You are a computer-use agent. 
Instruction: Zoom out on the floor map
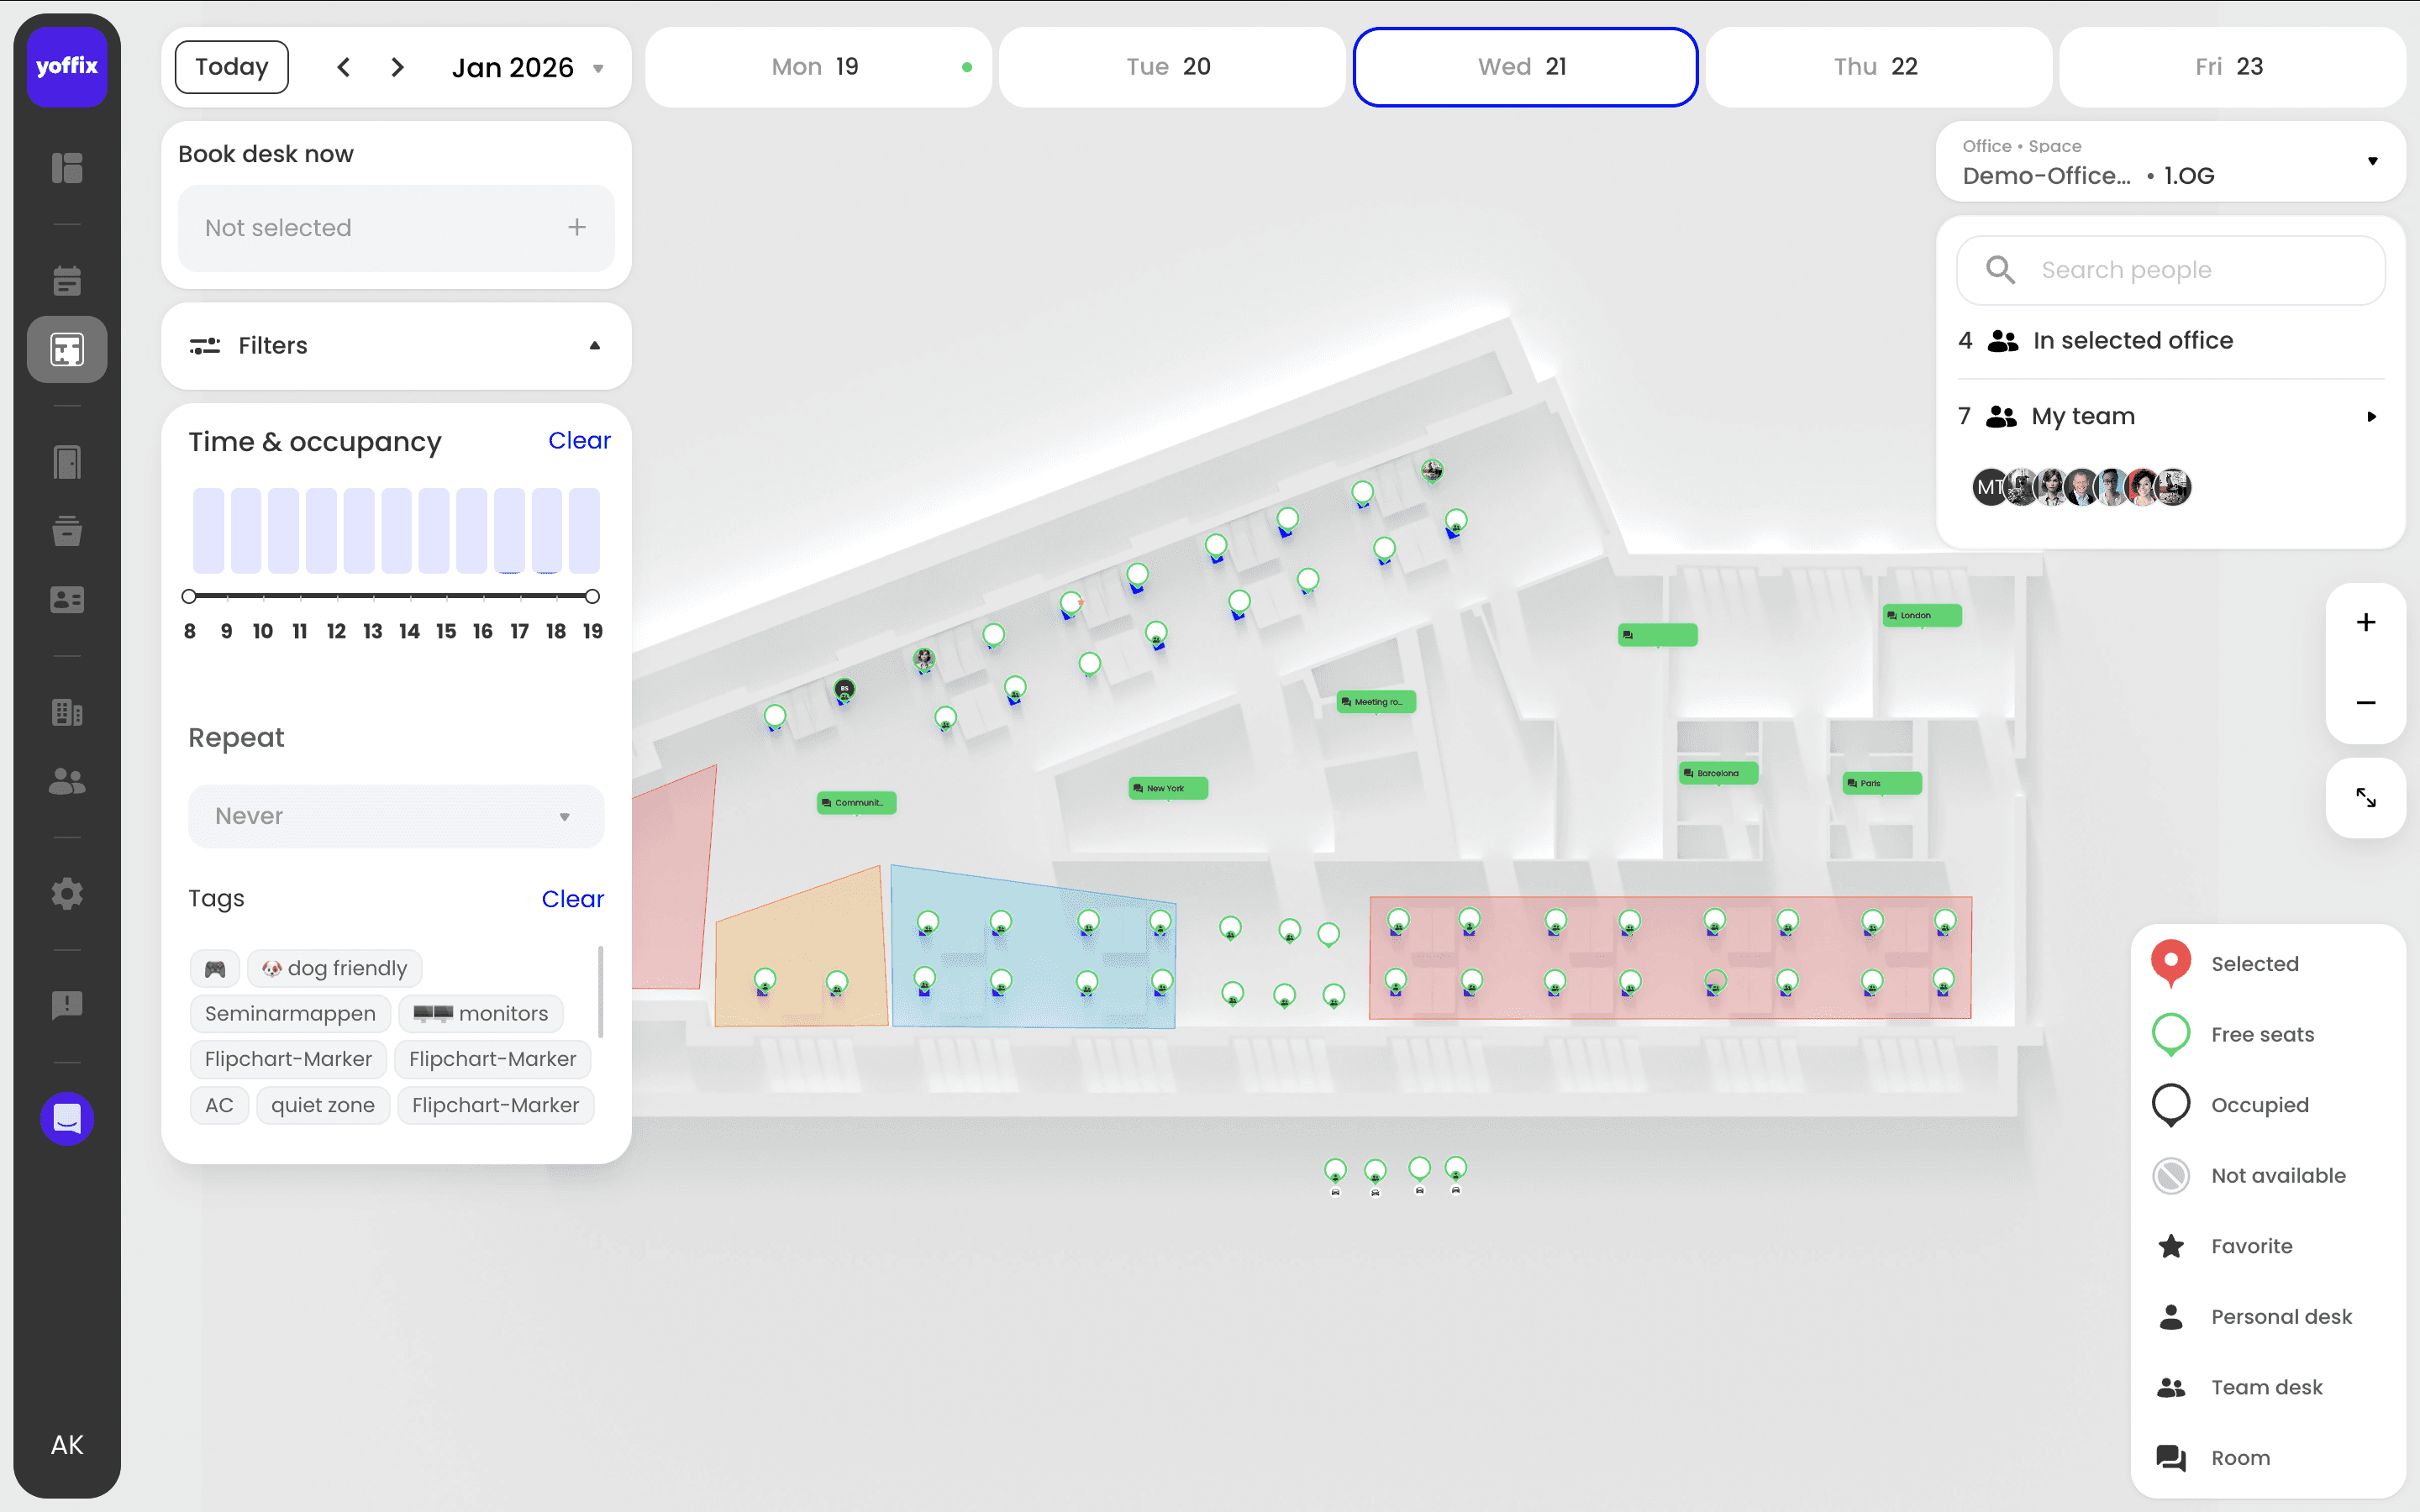pyautogui.click(x=2365, y=703)
